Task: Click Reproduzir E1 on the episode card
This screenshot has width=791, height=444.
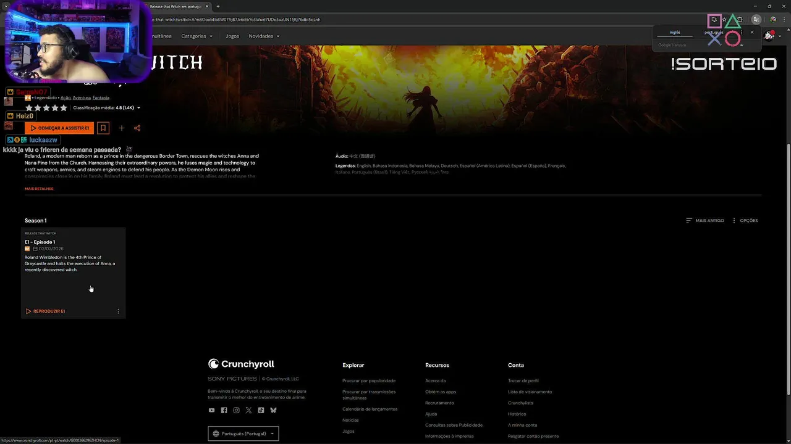Action: pos(46,311)
